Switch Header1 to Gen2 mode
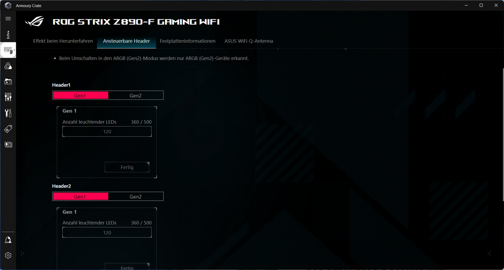The image size is (504, 270). (x=135, y=95)
